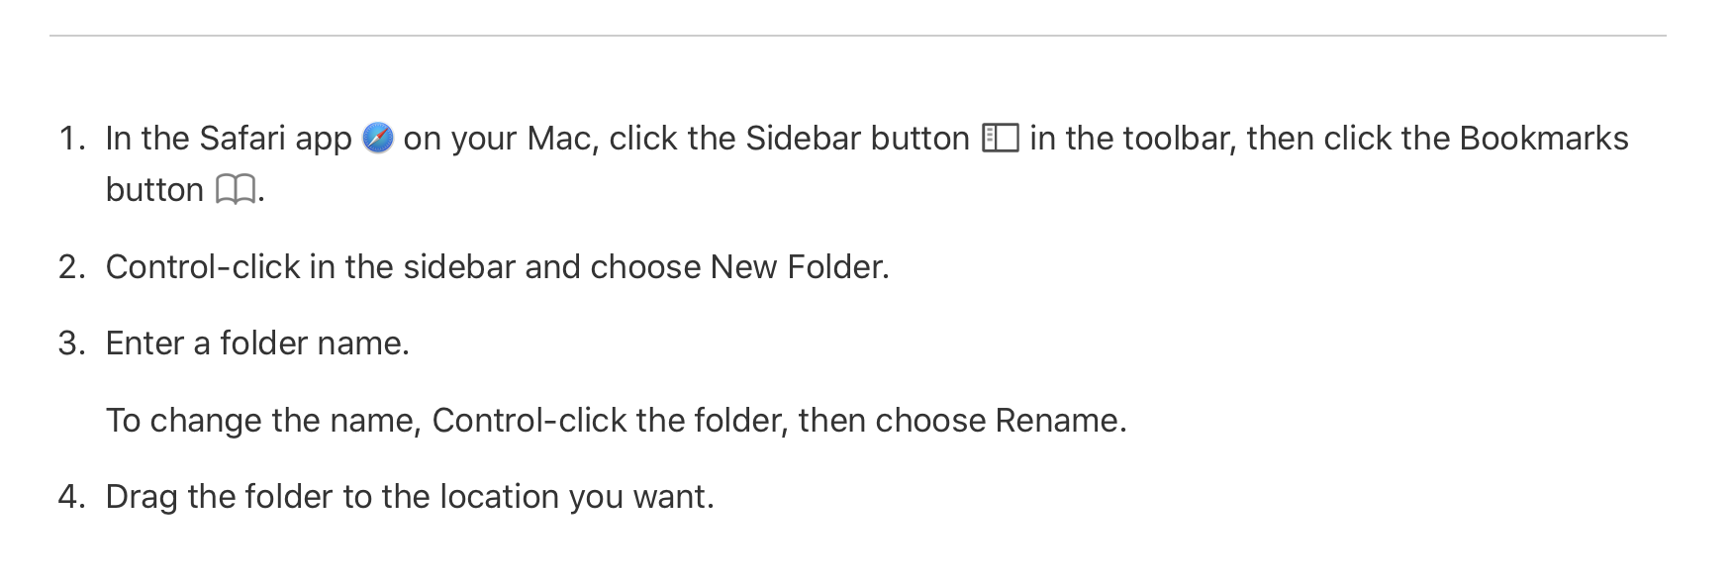This screenshot has width=1734, height=588.
Task: Click the step number 3 marker
Action: click(72, 343)
